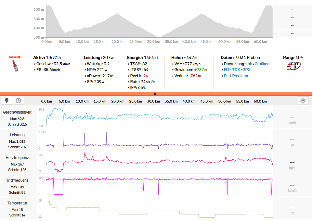Click the Temperatur chart label

17,203
